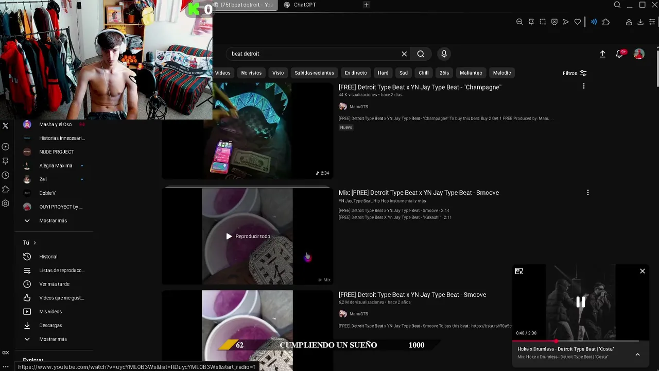Click the zoom-out magnifier in address bar
The width and height of the screenshot is (659, 371).
(519, 22)
